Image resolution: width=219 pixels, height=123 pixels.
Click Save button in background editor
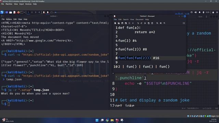click(200, 17)
